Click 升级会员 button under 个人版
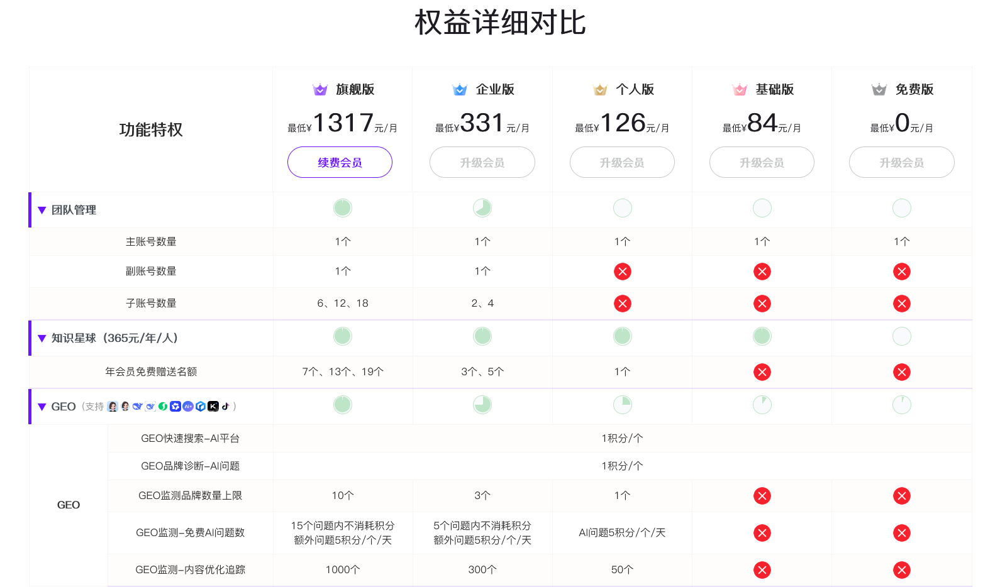The width and height of the screenshot is (1000, 587). 622,162
